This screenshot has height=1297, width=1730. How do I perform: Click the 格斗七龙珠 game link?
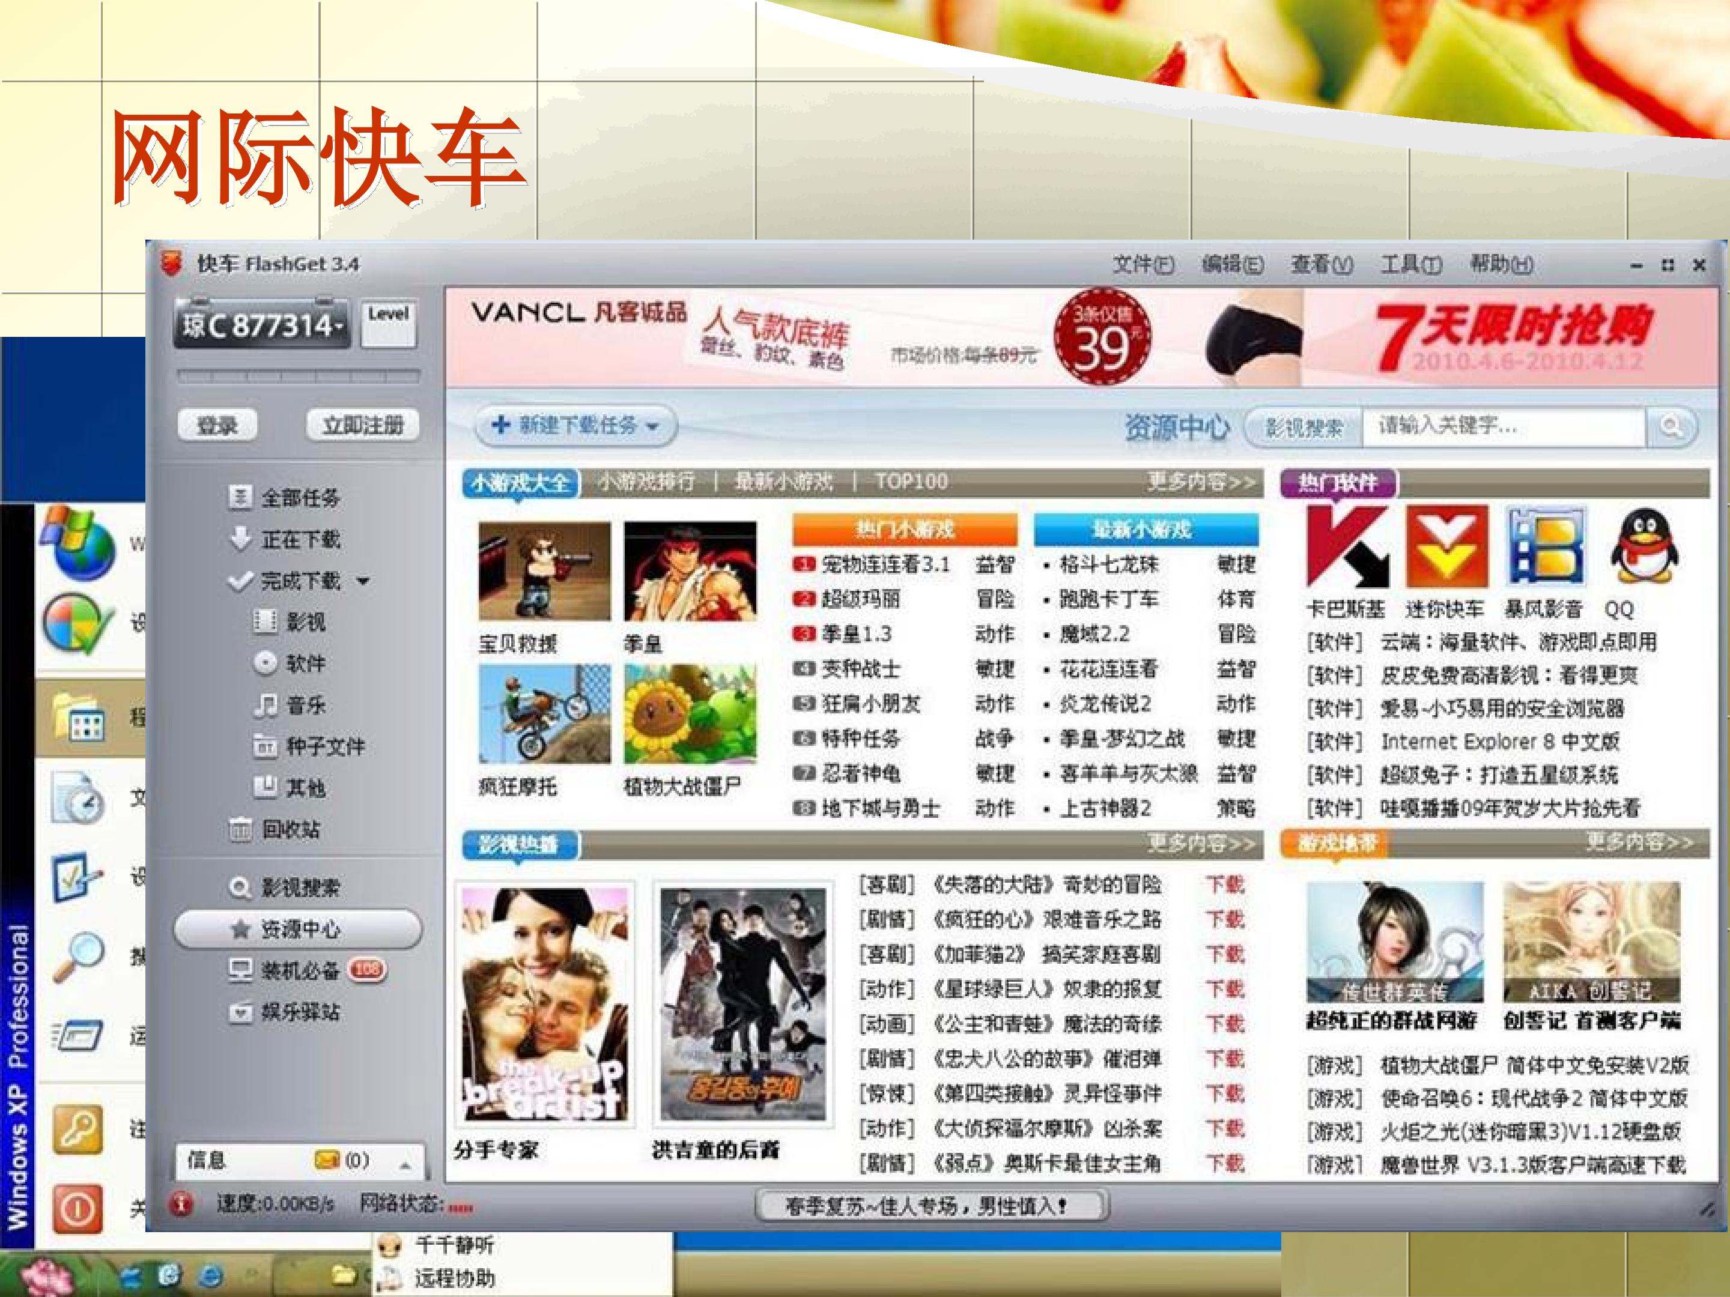pos(1110,564)
